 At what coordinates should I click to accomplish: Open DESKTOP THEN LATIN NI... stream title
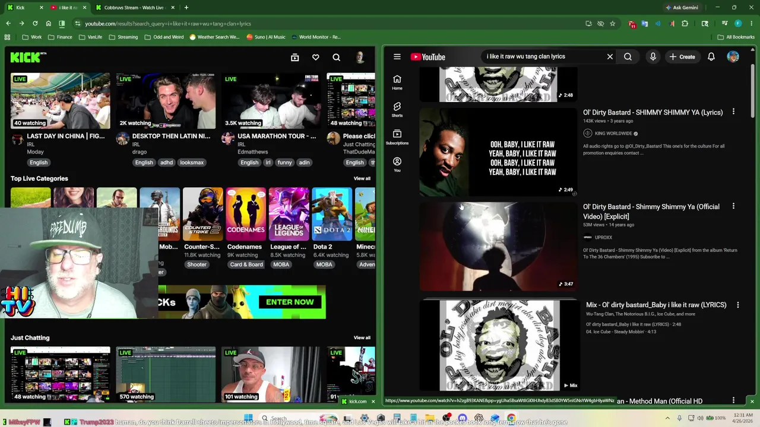tap(171, 136)
